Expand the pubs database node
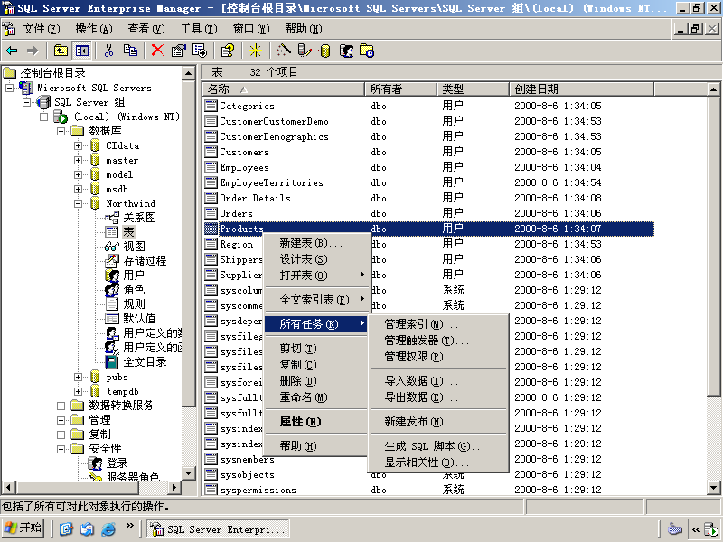The width and height of the screenshot is (723, 542). (x=79, y=377)
